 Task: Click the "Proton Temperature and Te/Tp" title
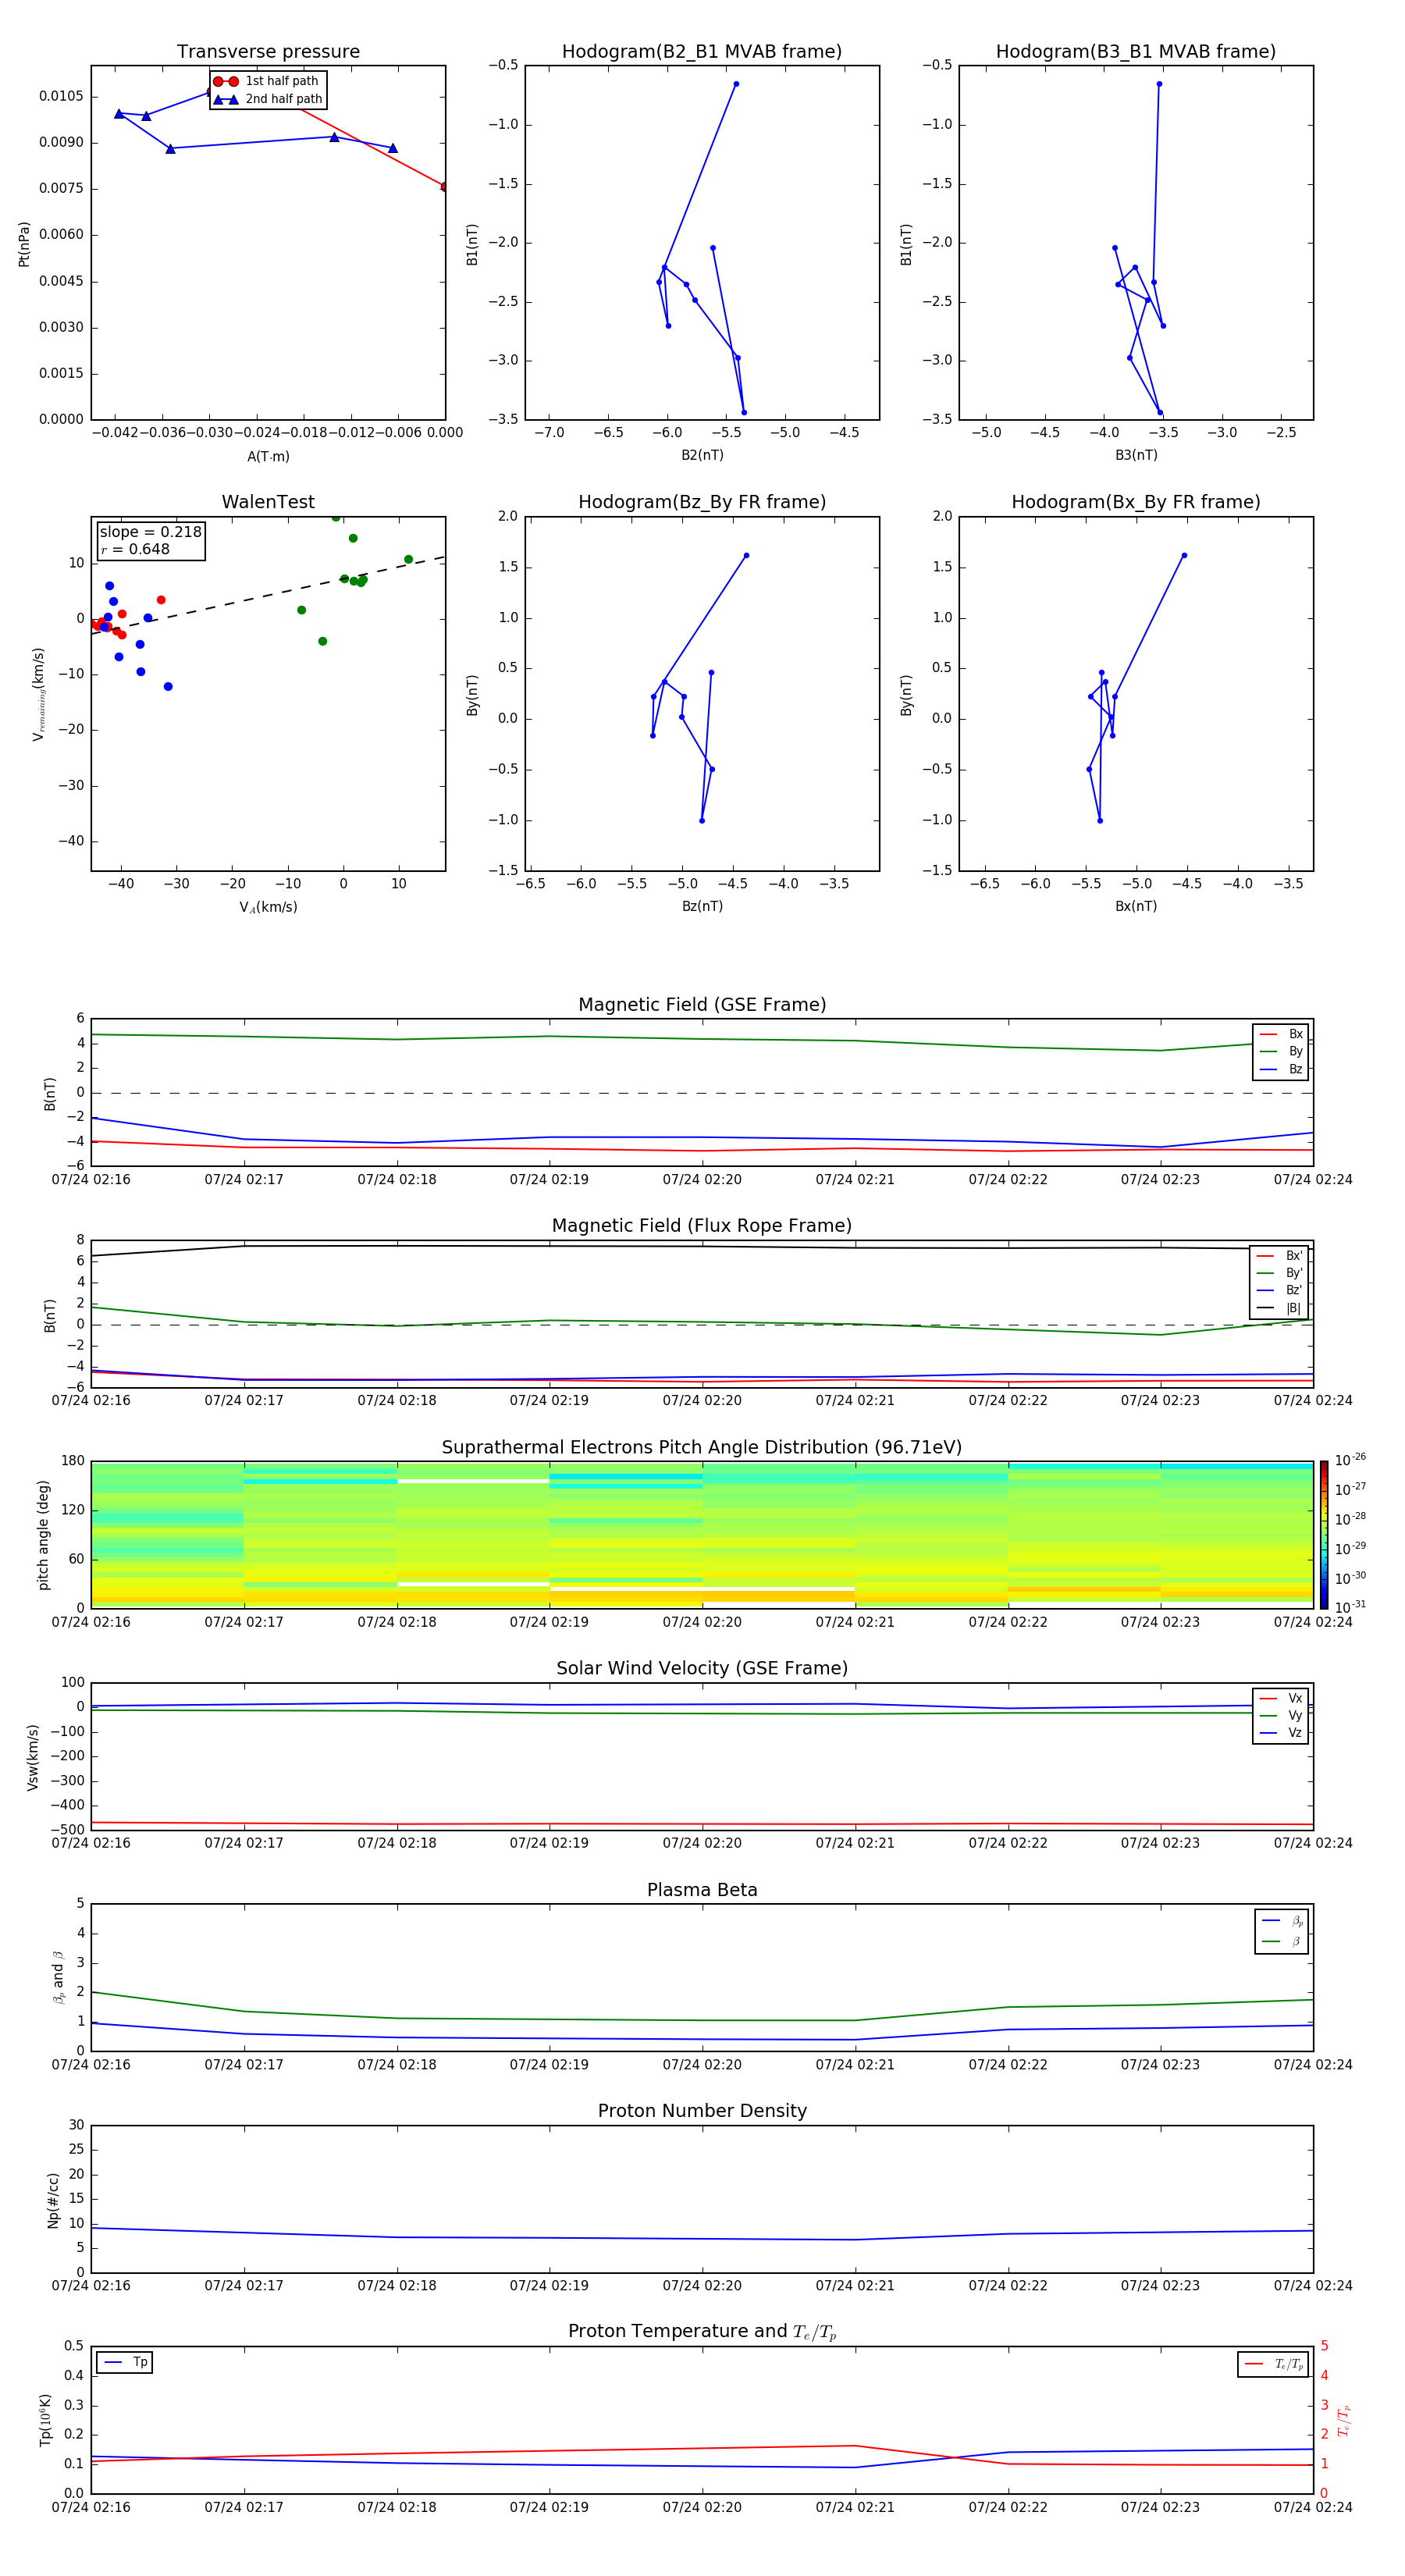tap(702, 2331)
